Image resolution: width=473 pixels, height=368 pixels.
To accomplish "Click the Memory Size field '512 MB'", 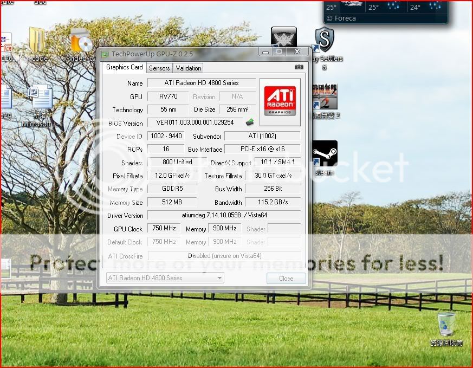I will (172, 202).
